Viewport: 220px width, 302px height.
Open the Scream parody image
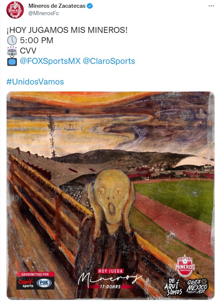(111, 196)
